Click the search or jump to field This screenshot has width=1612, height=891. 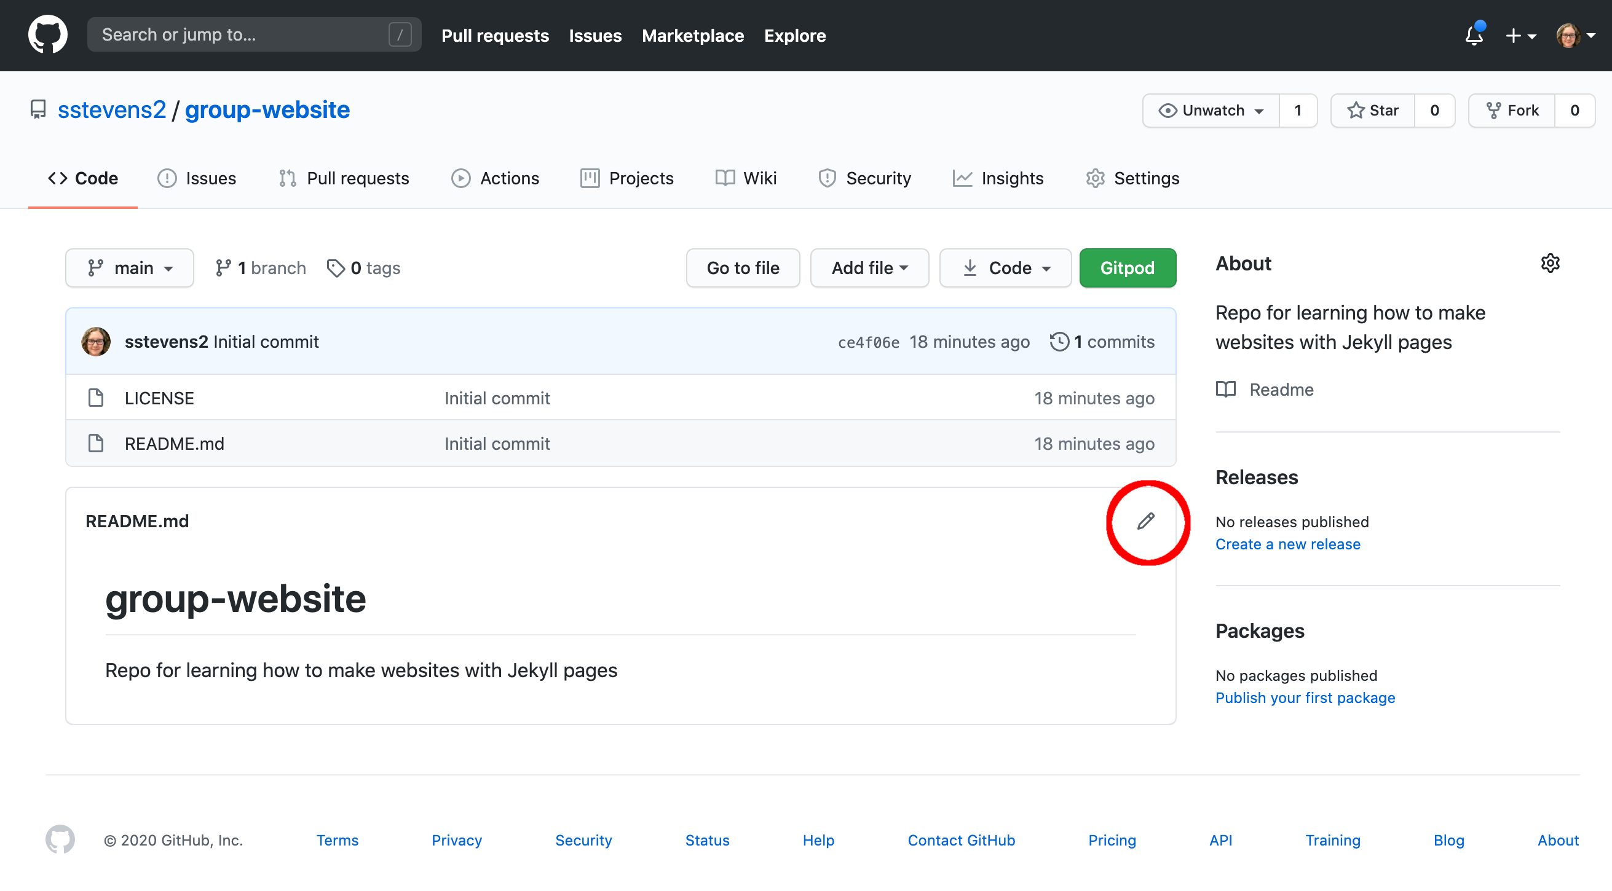250,34
